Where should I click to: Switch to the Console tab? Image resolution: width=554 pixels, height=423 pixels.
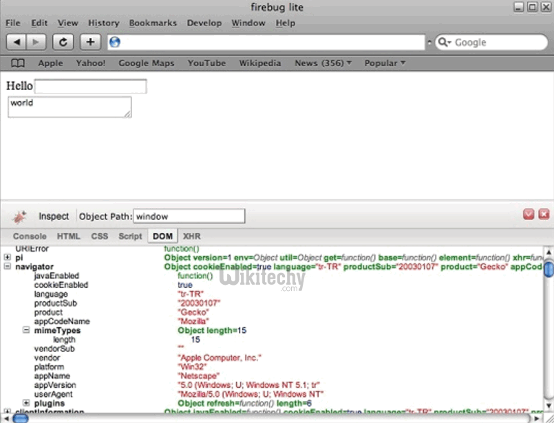(30, 236)
